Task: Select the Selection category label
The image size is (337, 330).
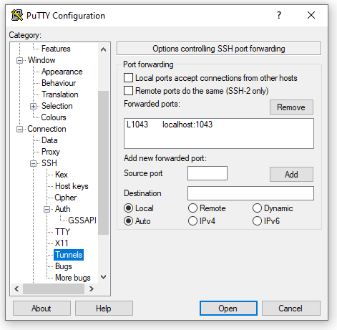Action: click(x=57, y=106)
